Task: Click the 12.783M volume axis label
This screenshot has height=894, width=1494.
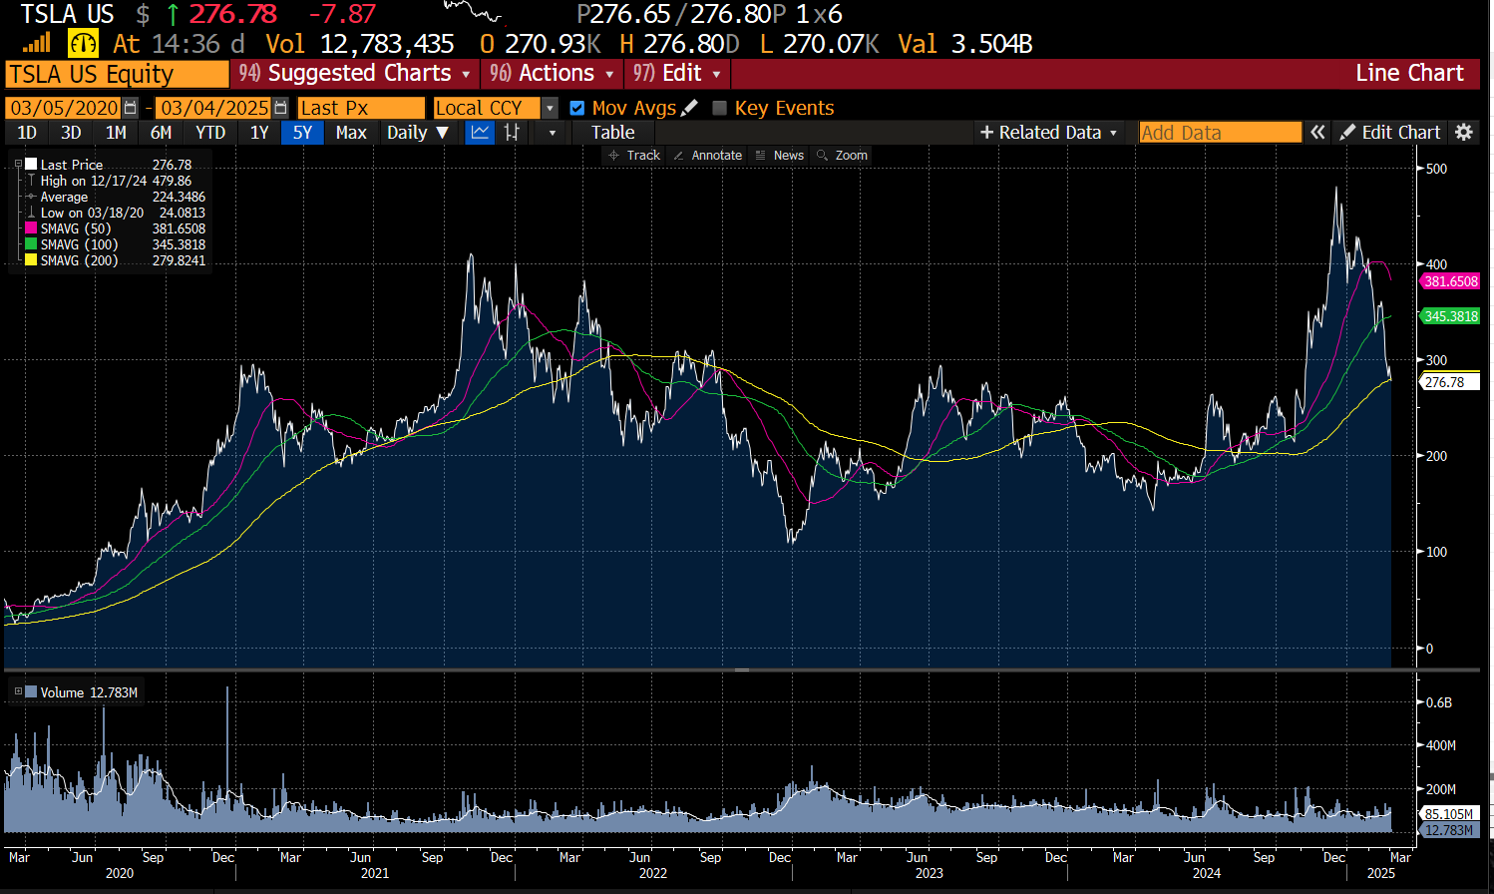Action: [x=1448, y=830]
